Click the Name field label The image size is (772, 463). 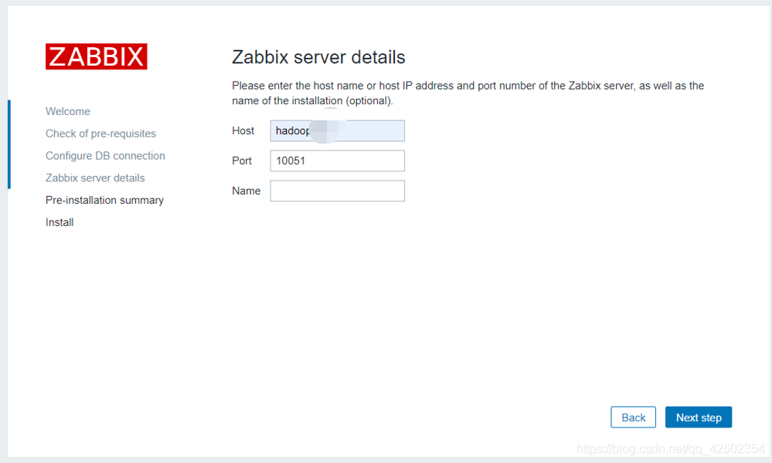[x=247, y=191]
